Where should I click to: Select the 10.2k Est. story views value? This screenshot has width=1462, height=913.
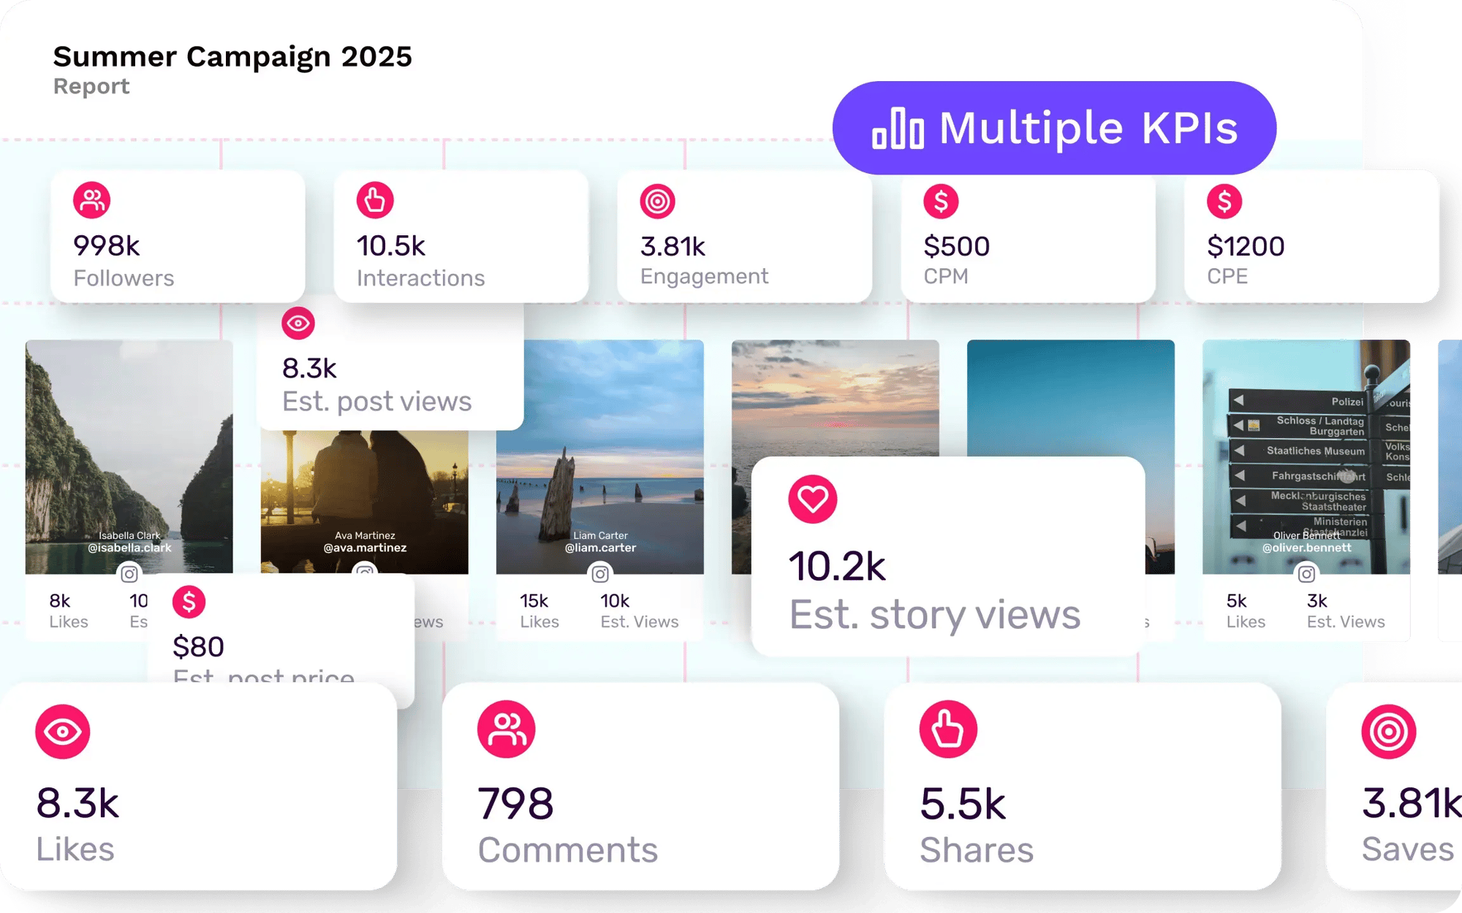pos(837,567)
